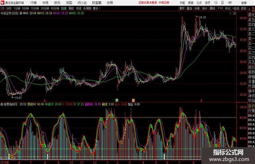Open the 财富圈 menu
The height and width of the screenshot is (164, 255).
click(x=97, y=3)
